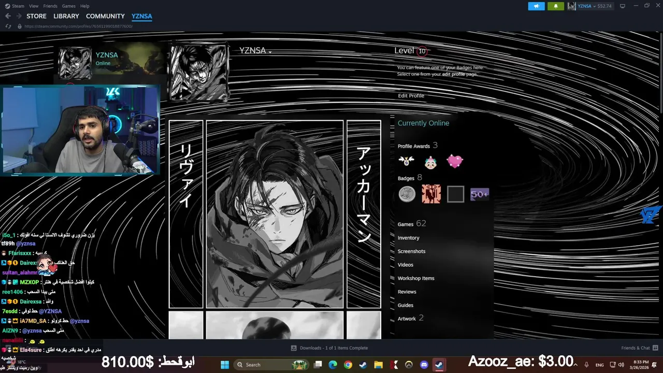Launch Microsoft Edge from the taskbar

333,365
